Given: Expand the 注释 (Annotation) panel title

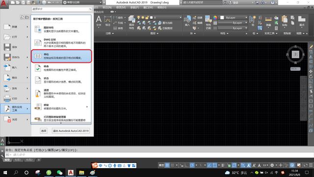Looking at the screenshot, I should tap(109, 33).
